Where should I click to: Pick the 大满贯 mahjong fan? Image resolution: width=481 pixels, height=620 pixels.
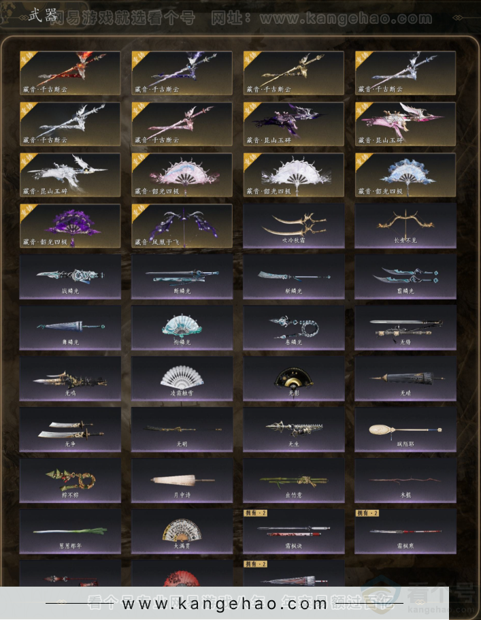coord(182,532)
